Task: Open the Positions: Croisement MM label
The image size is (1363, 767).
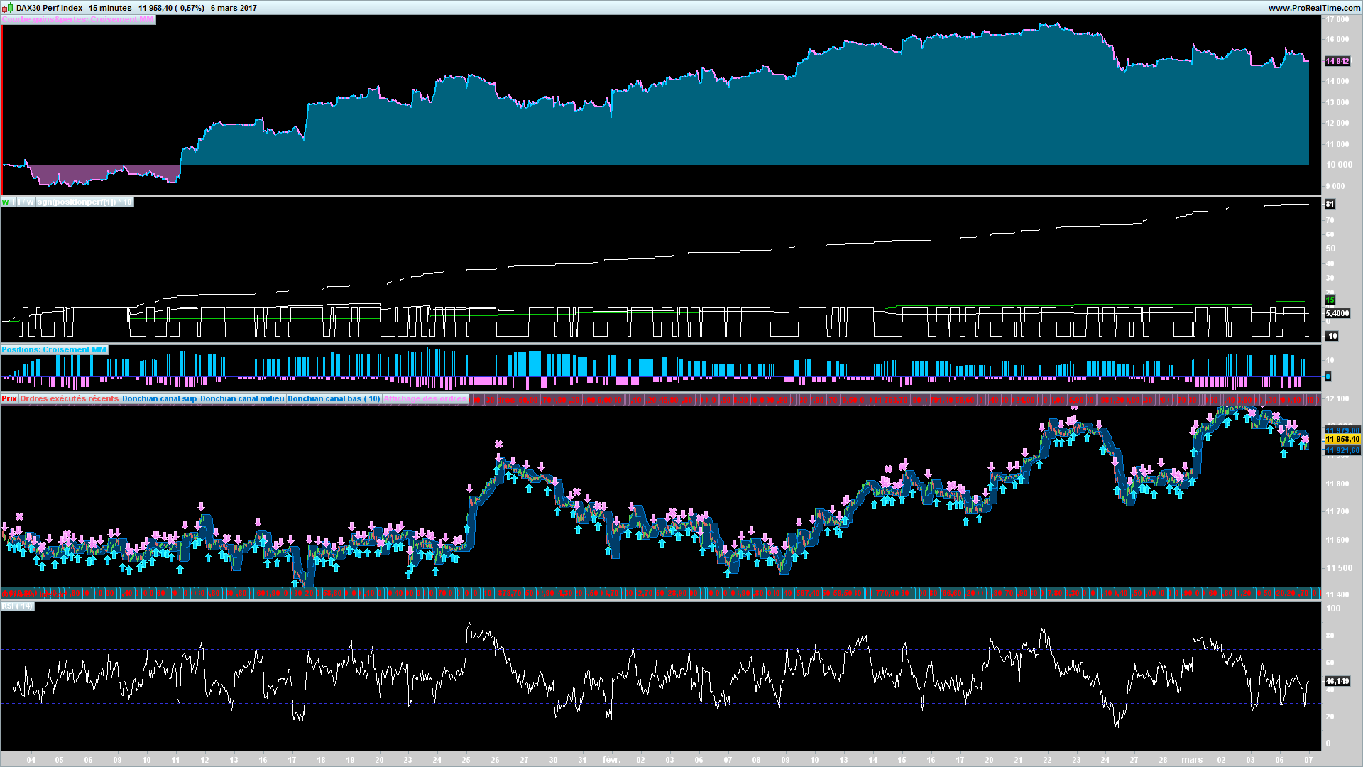Action: (x=54, y=349)
